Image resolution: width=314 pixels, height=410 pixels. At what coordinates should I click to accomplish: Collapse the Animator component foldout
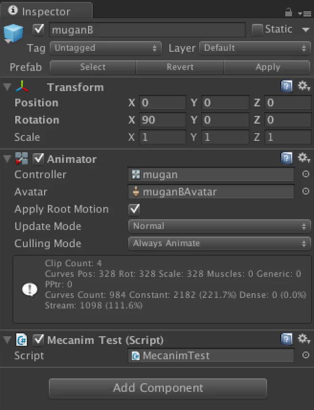(x=7, y=159)
